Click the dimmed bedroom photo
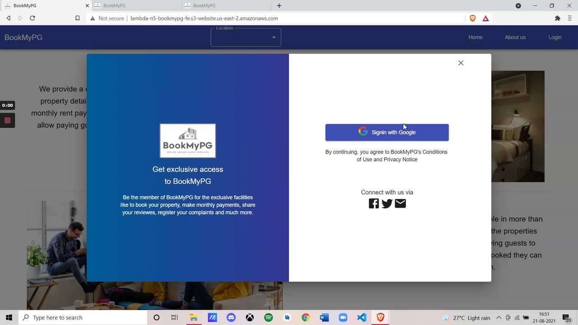The width and height of the screenshot is (578, 325). (x=518, y=126)
